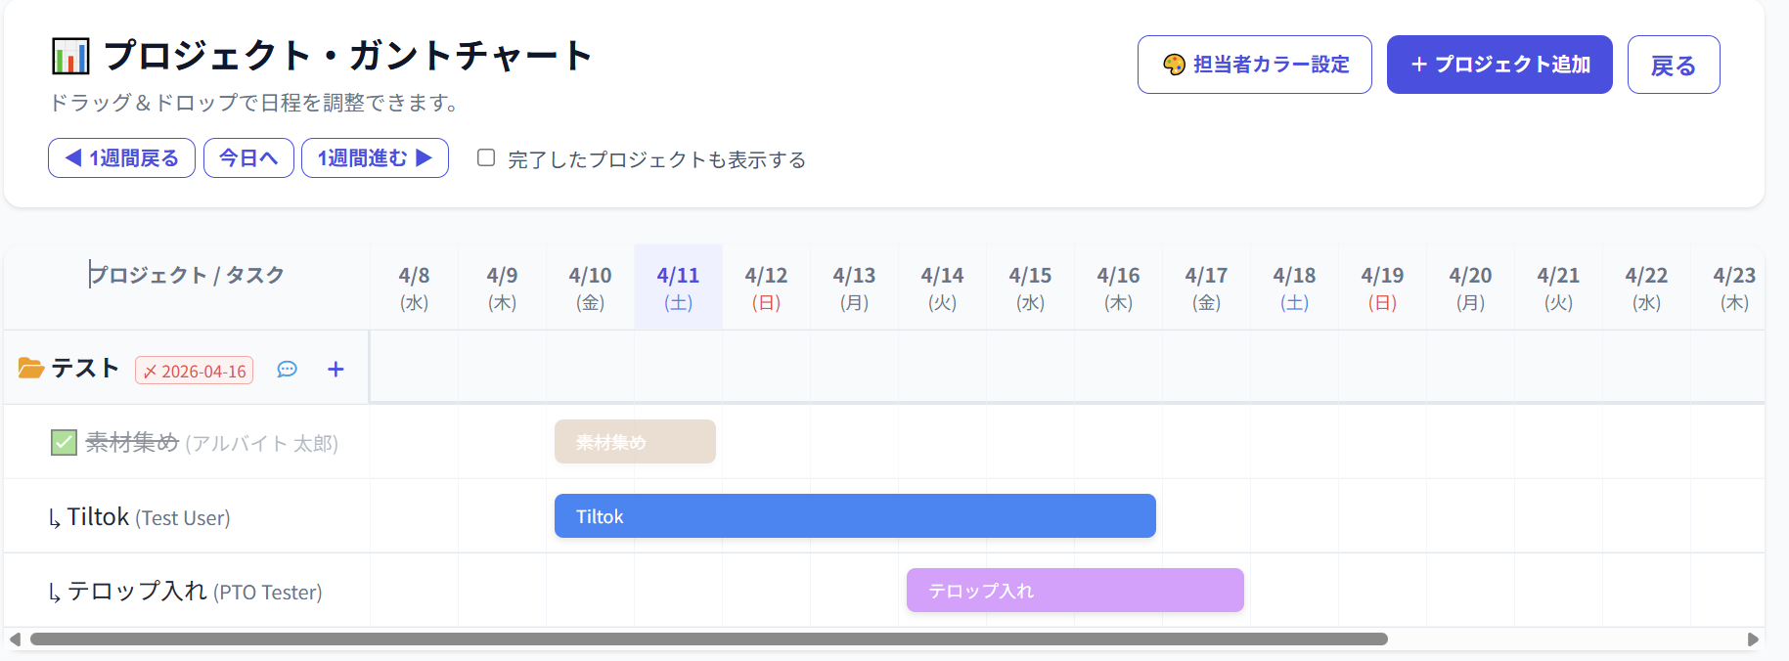This screenshot has height=661, width=1789.
Task: Click the scrollbar right arrow
Action: [1753, 639]
